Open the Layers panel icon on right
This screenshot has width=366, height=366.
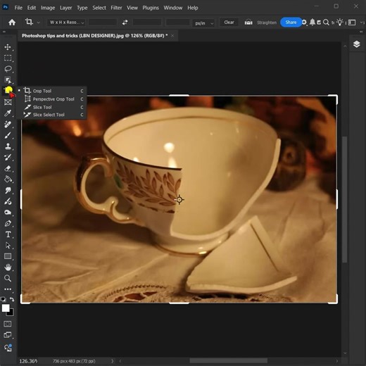tap(356, 44)
